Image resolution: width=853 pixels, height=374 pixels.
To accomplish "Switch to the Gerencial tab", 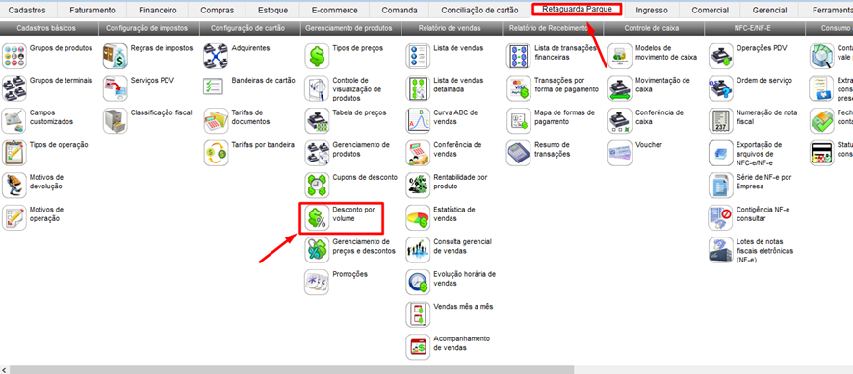I will point(769,11).
